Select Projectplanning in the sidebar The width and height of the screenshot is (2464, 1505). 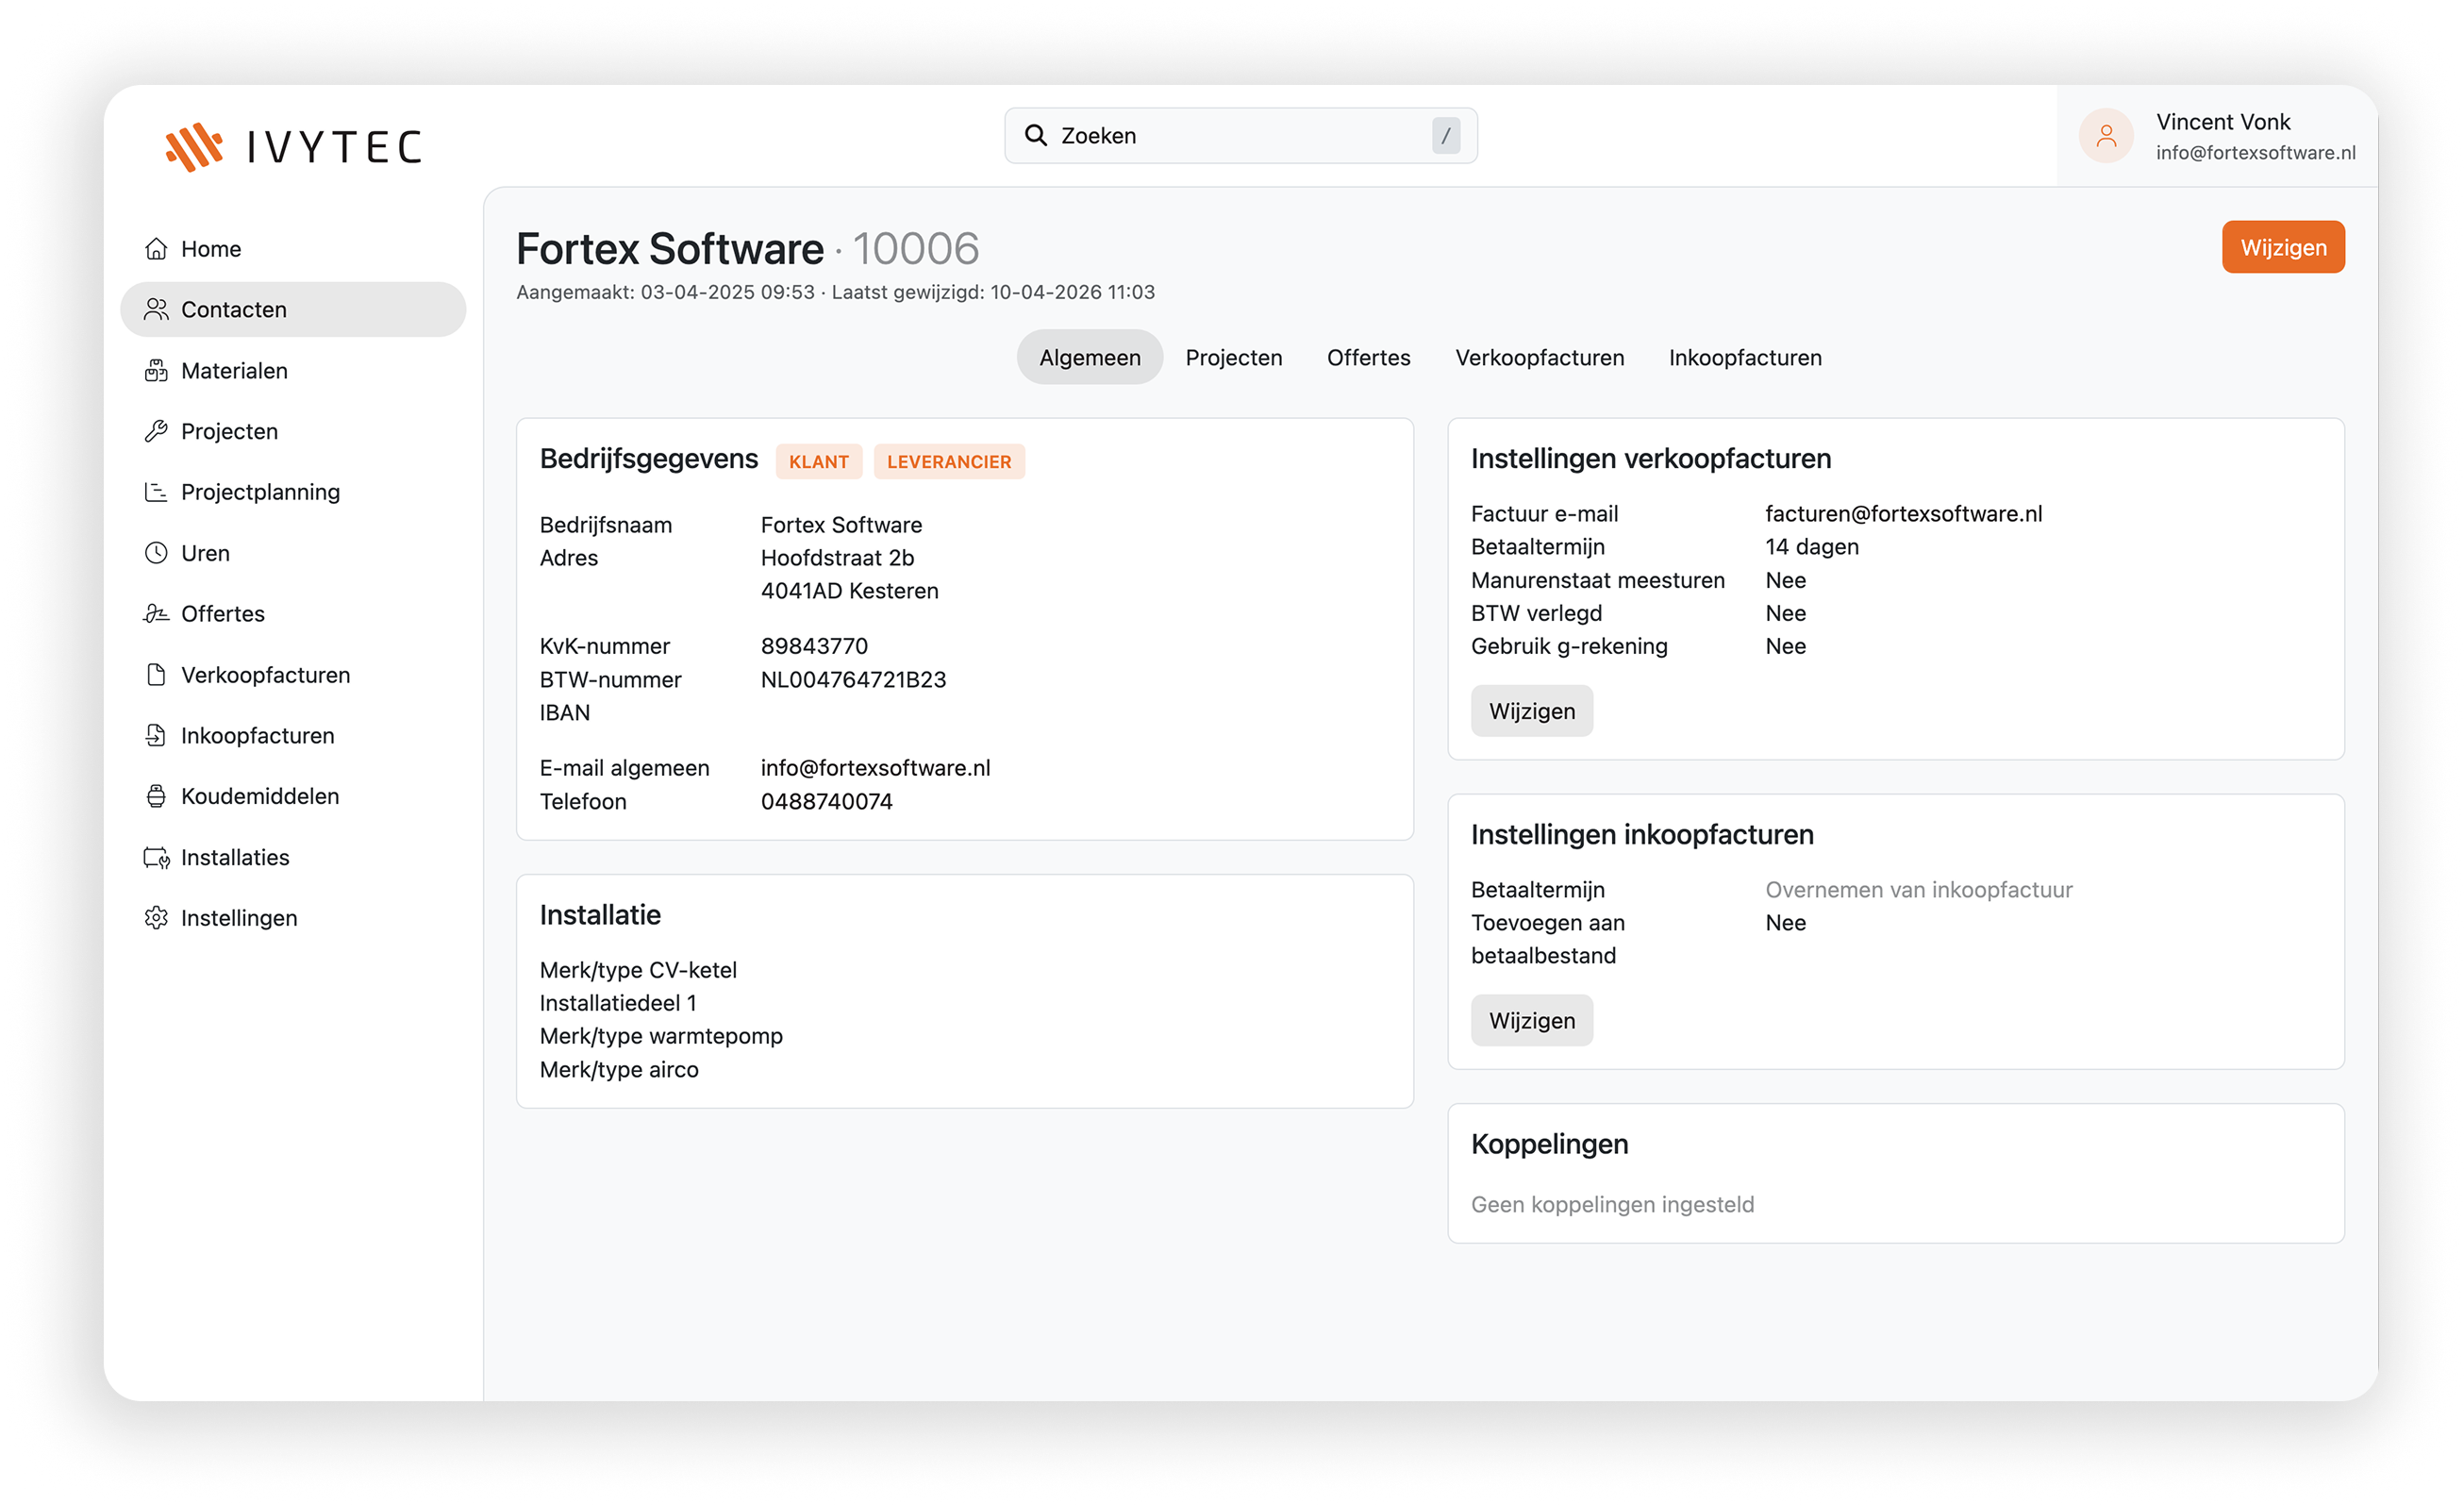(293, 492)
